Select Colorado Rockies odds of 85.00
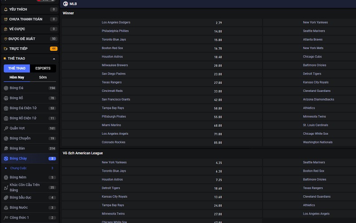 point(218,142)
